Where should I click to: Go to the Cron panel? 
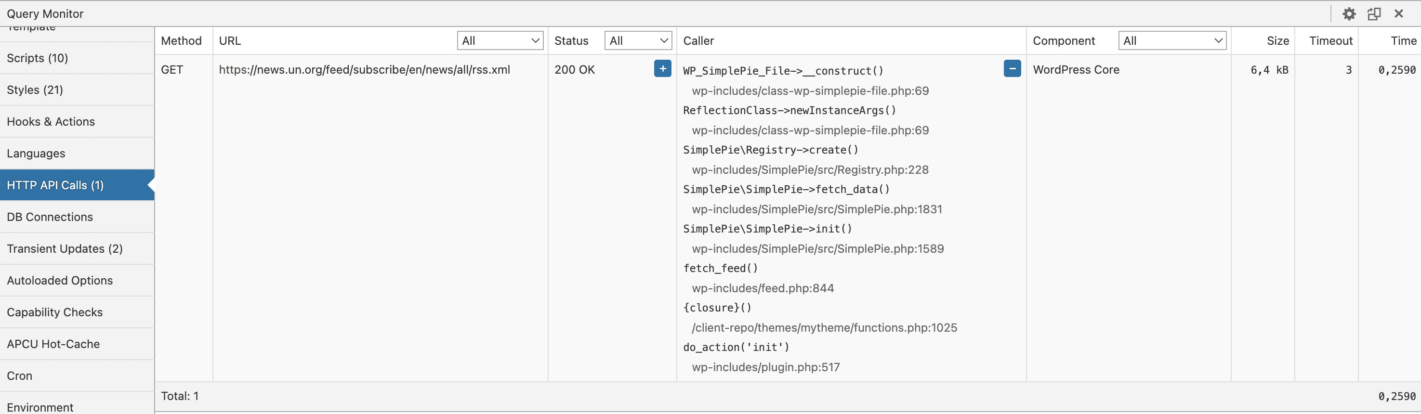coord(19,376)
